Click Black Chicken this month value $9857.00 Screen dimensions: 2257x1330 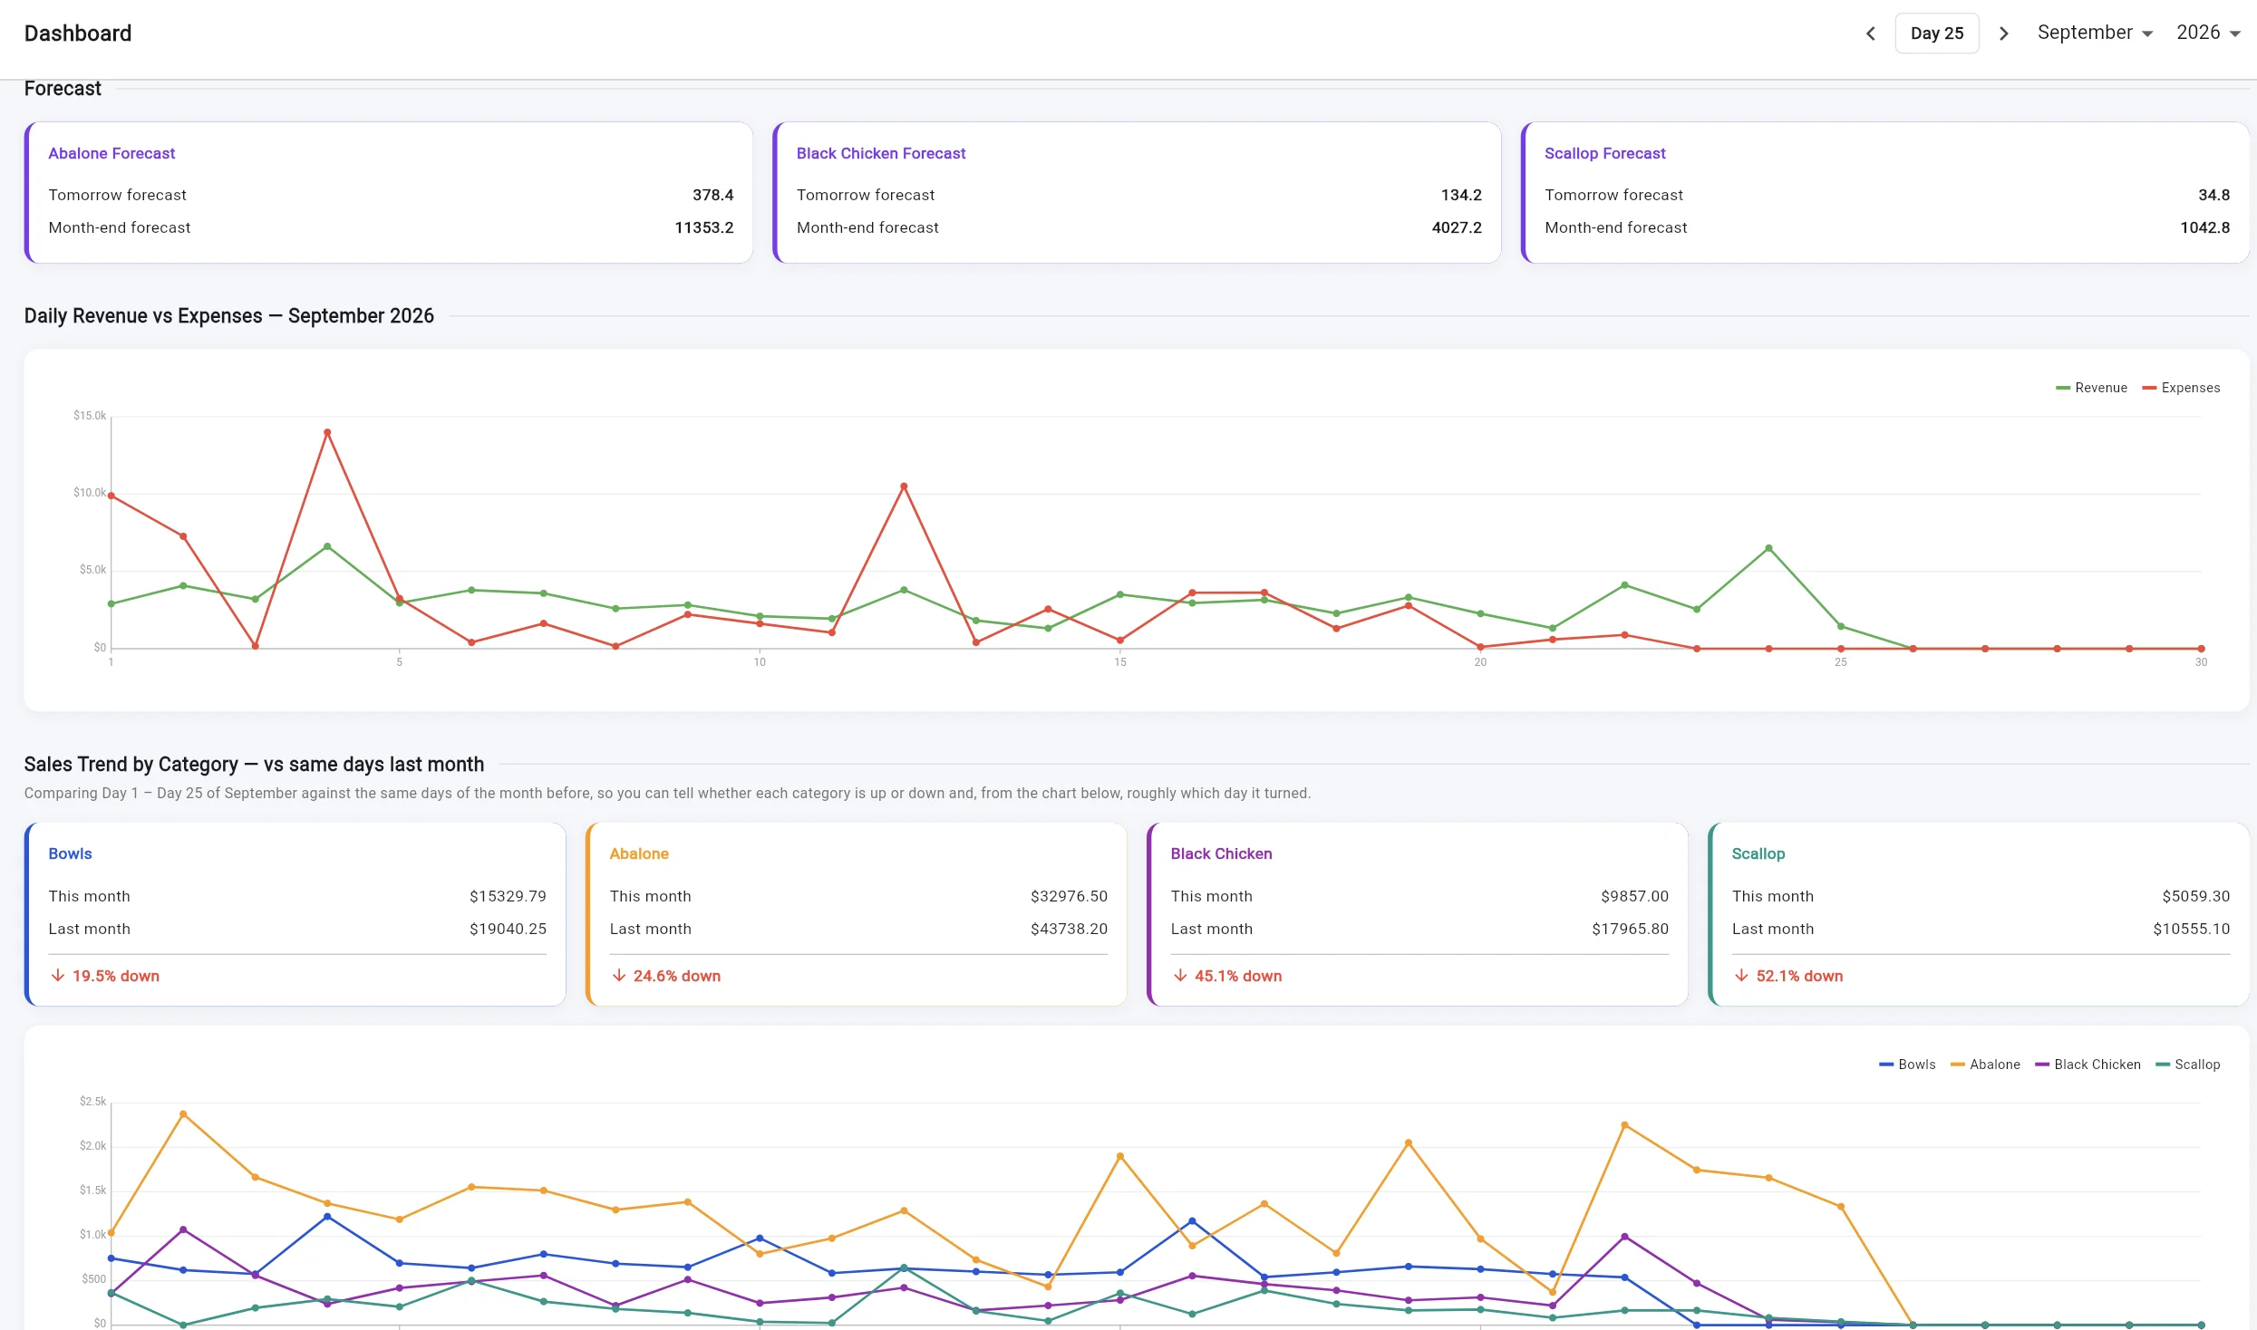pos(1634,896)
